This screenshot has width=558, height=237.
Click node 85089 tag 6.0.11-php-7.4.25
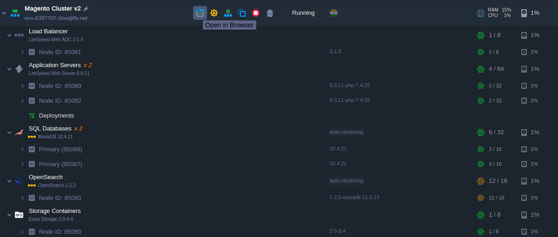pos(350,85)
